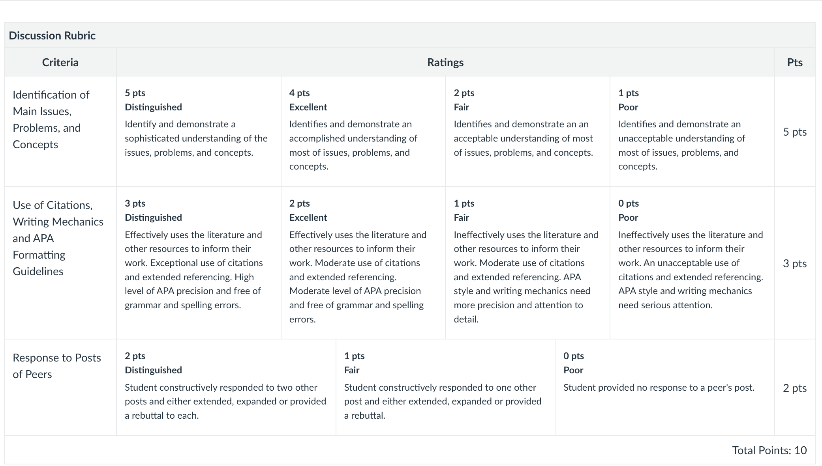The width and height of the screenshot is (822, 466).
Task: Select 5 pts Distinguished rating for Main Issues
Action: [199, 131]
